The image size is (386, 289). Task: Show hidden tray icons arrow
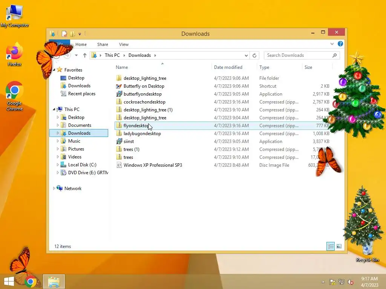(x=323, y=282)
